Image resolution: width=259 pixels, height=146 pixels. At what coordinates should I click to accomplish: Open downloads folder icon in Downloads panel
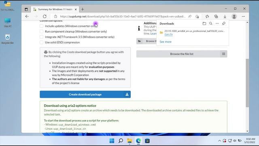coord(204,24)
